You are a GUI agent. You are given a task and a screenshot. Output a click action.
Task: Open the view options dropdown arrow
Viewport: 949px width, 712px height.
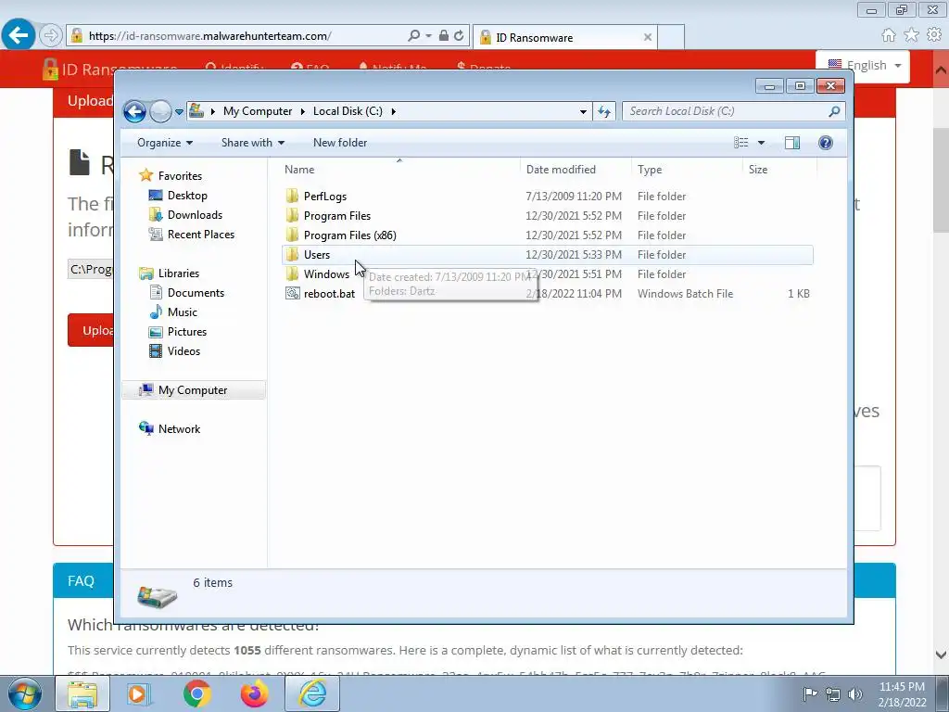point(762,143)
